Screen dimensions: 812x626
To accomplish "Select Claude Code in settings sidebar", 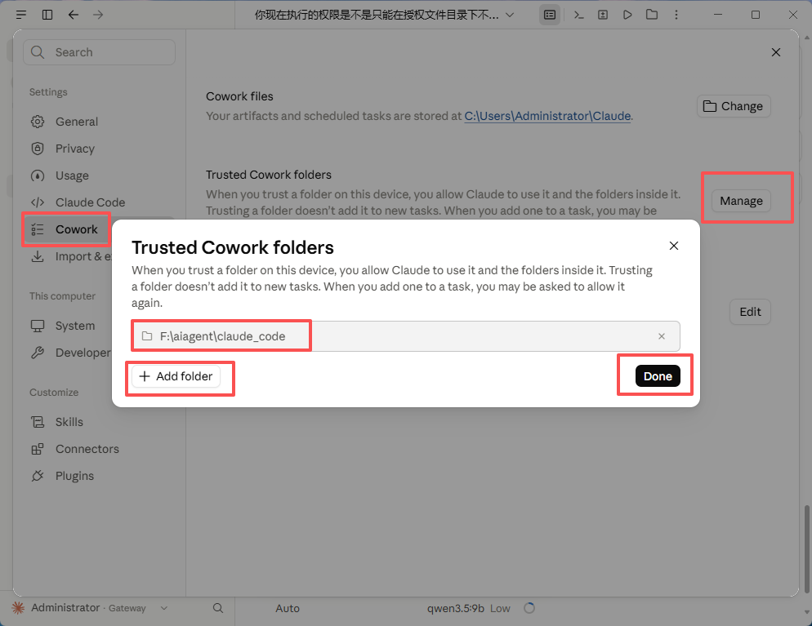I will 90,202.
